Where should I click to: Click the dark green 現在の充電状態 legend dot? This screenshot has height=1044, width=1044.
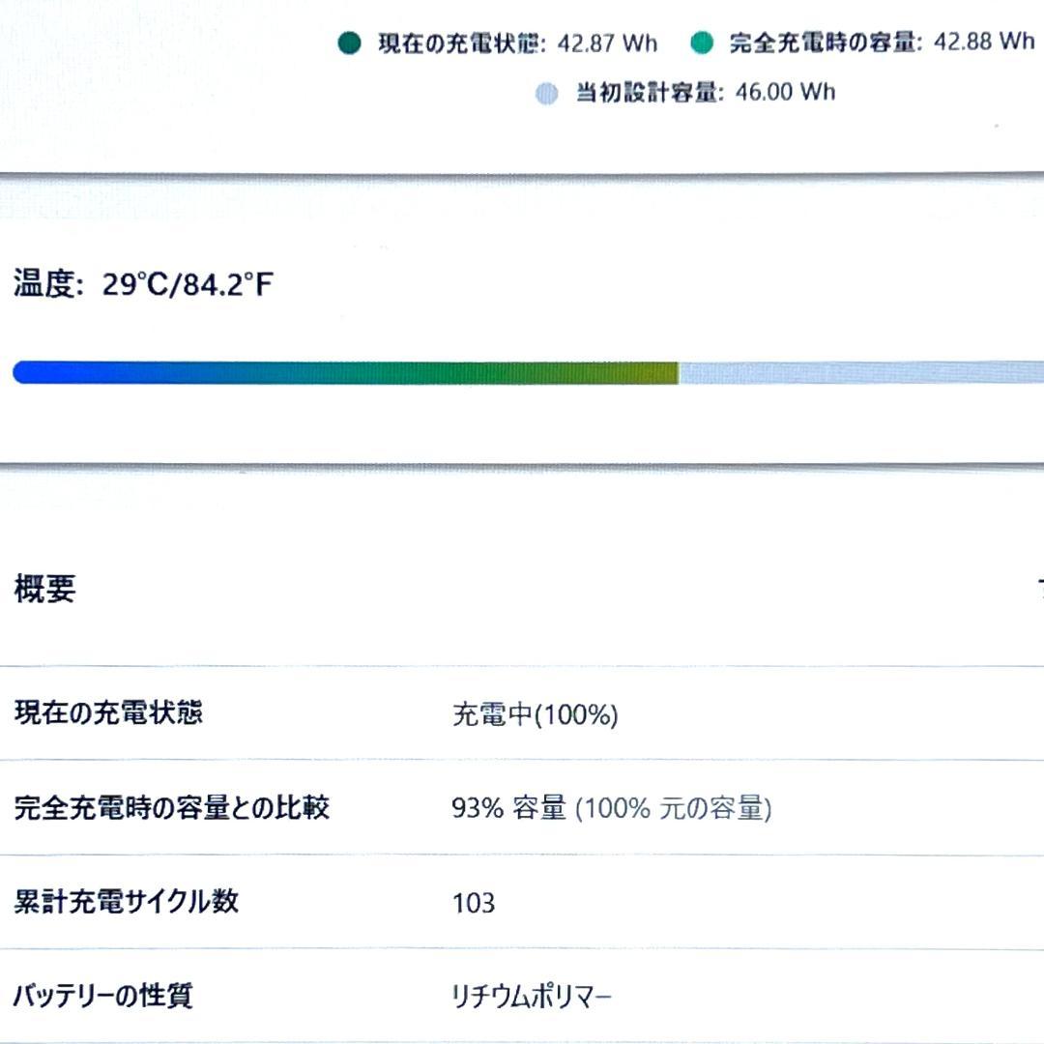tap(350, 43)
